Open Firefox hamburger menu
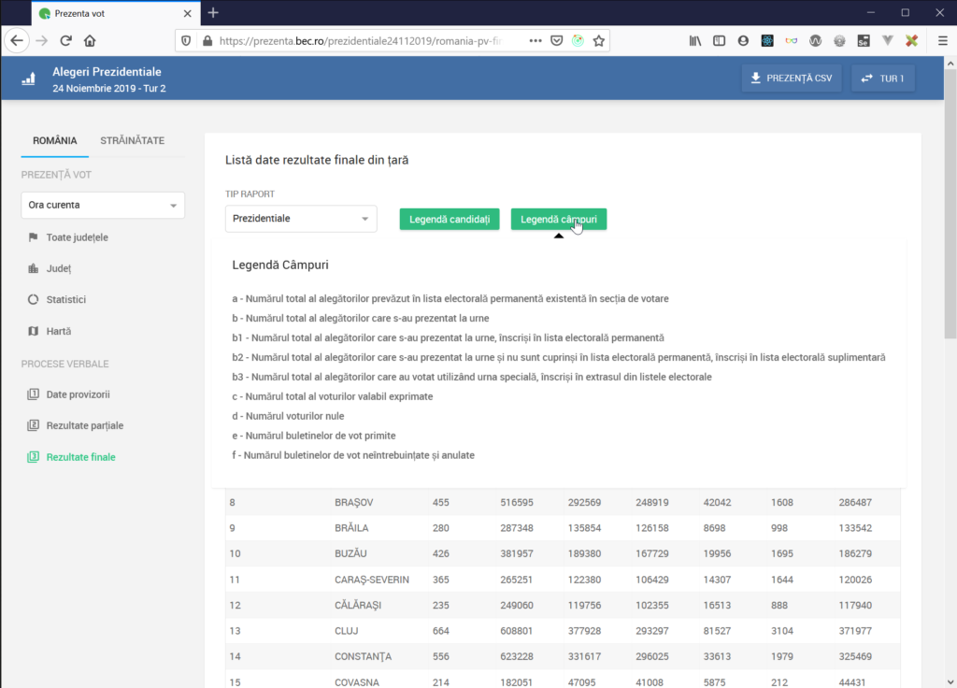This screenshot has height=688, width=957. click(x=942, y=41)
